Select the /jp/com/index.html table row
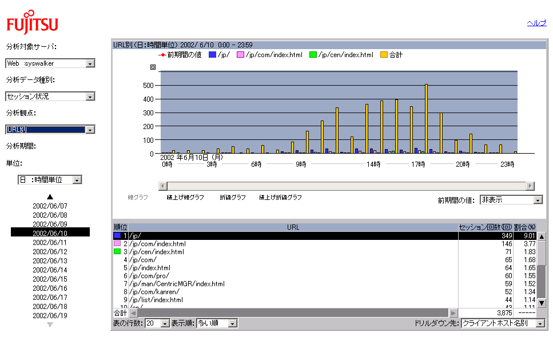The height and width of the screenshot is (345, 553). (x=324, y=244)
